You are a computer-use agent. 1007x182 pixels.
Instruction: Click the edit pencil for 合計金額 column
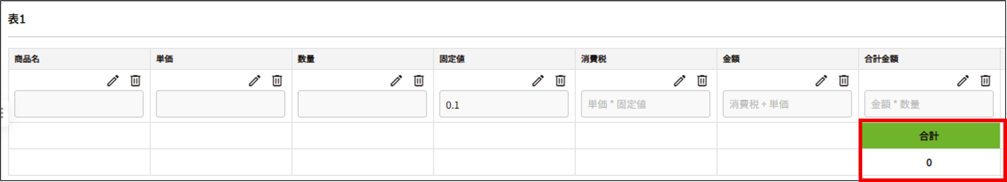point(962,81)
